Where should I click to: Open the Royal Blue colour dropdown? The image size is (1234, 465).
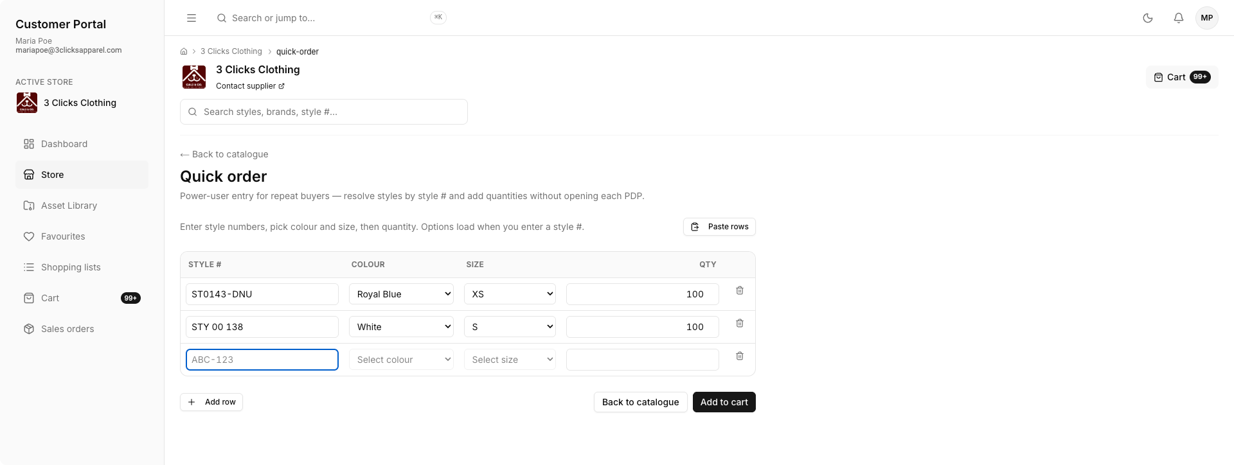point(401,294)
